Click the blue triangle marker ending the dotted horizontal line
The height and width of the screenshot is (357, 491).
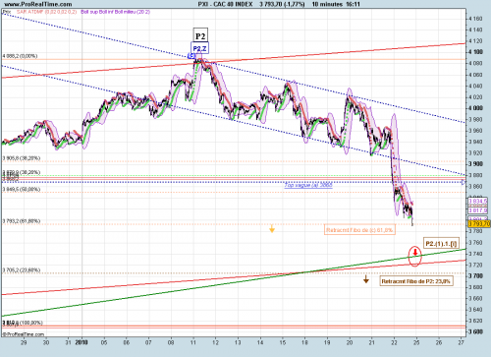(x=464, y=182)
